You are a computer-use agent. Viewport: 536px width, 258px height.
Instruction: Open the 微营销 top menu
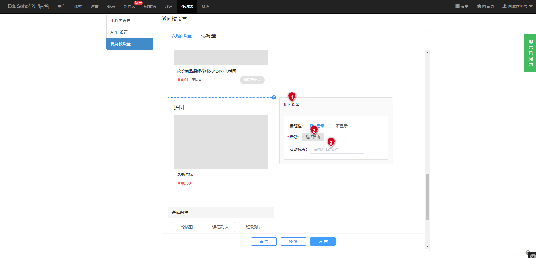click(x=150, y=6)
